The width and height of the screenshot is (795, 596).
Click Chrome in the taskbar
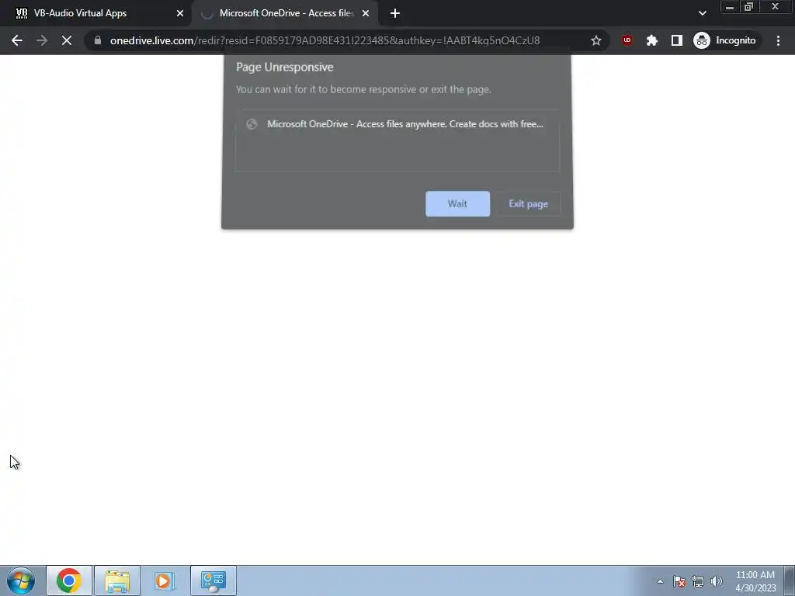tap(69, 580)
